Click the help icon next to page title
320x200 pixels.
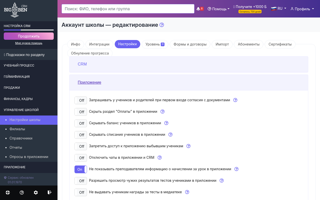click(x=161, y=25)
